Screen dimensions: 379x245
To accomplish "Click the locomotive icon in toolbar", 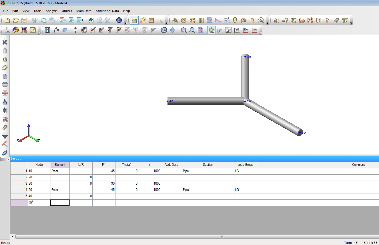I will click(302, 20).
